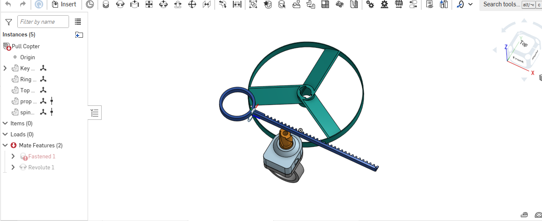Select the quadrant pattern tool icon
Screen dimensions: 542x221
pyautogui.click(x=325, y=4)
